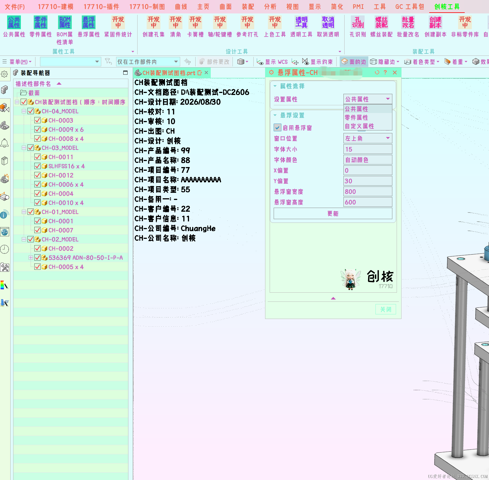This screenshot has height=480, width=489.
Task: Toggle checkbox for CH-0005 x 4
Action: (37, 267)
